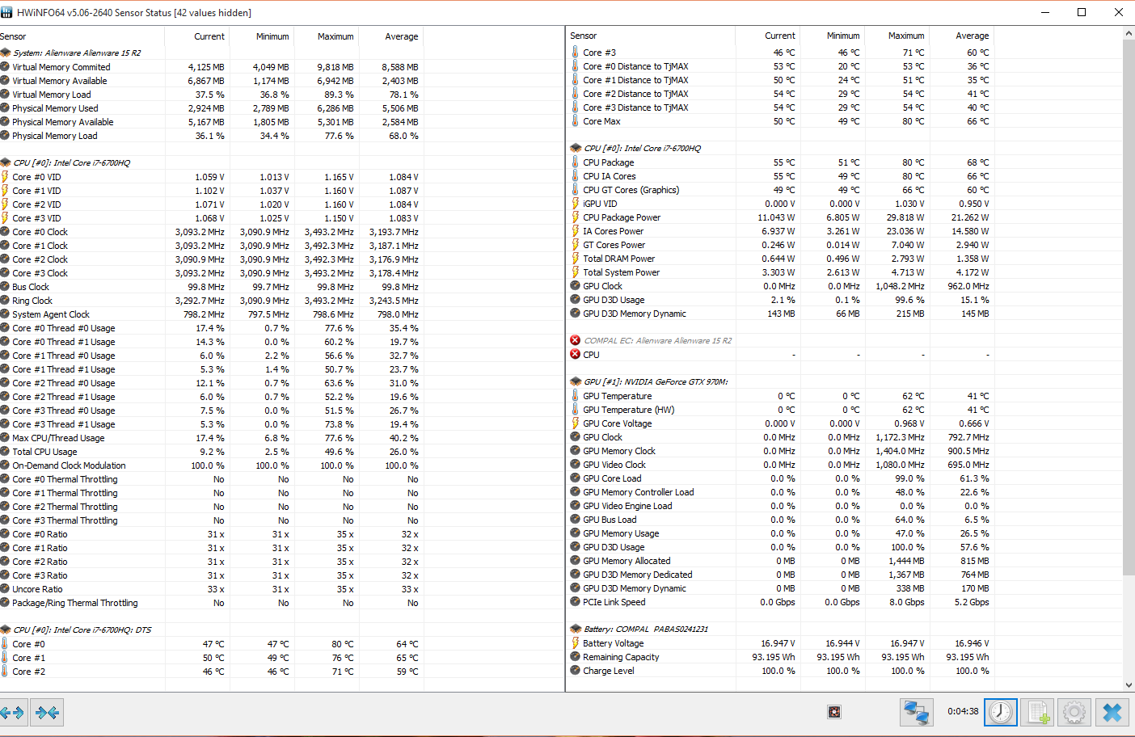Close sensors with the blue X button

click(x=1112, y=712)
